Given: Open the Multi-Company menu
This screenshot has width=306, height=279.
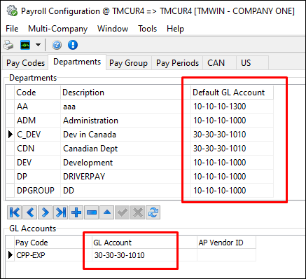Looking at the screenshot, I should click(57, 29).
